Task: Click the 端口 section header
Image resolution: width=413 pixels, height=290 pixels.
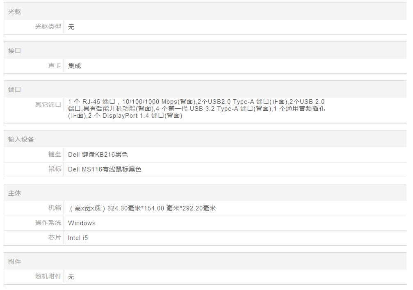Action: 15,90
